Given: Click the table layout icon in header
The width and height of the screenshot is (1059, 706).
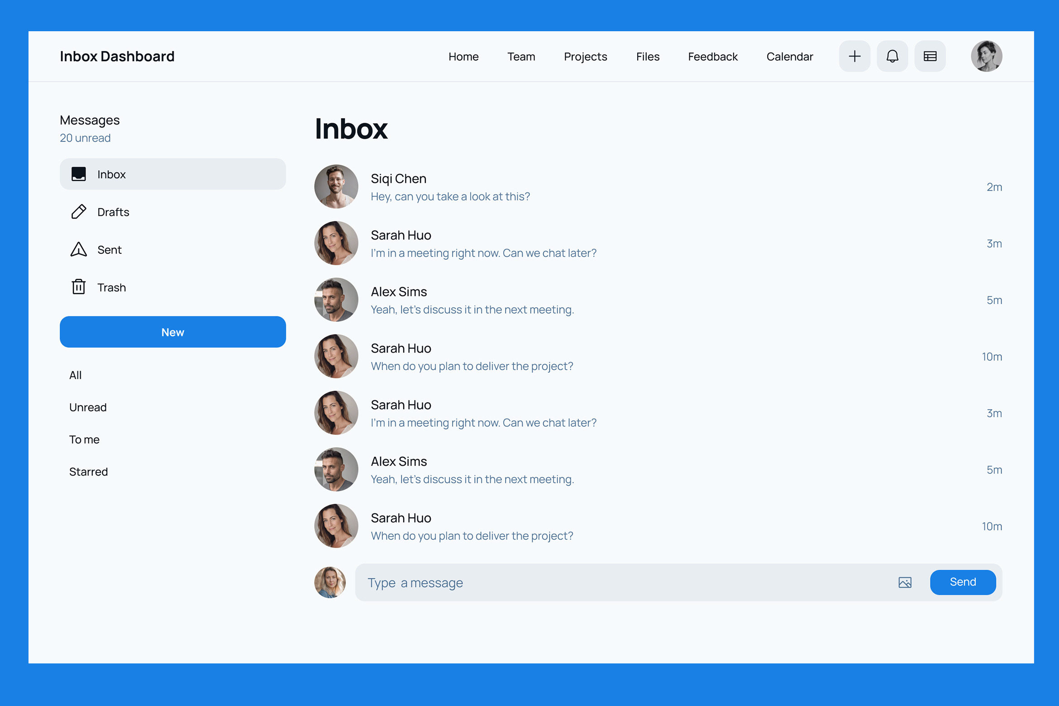Looking at the screenshot, I should coord(930,56).
